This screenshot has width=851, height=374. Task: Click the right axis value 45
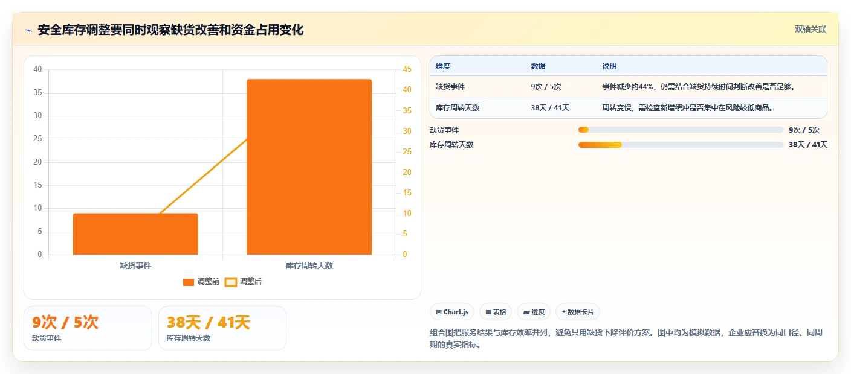[407, 69]
